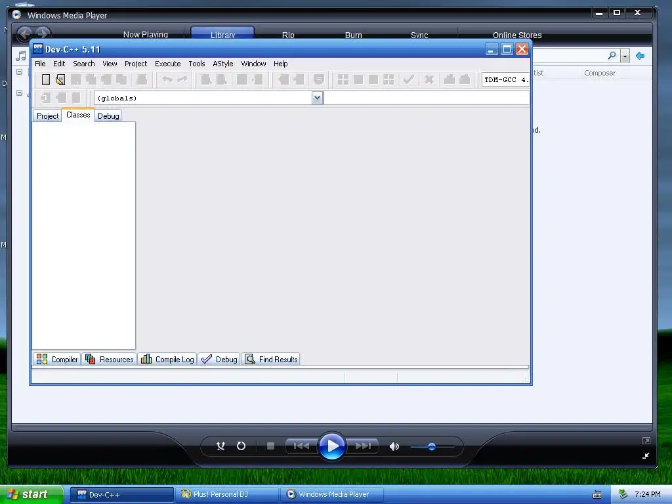
Task: Collapse the topmost Media Player library tree node
Action: 19,72
